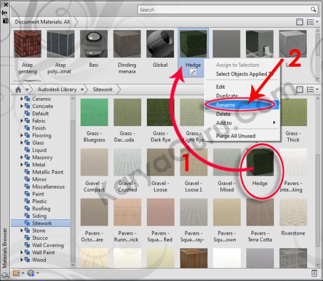Select the Pavers - Terra Cotta swatch
323x281 pixels.
tap(260, 212)
